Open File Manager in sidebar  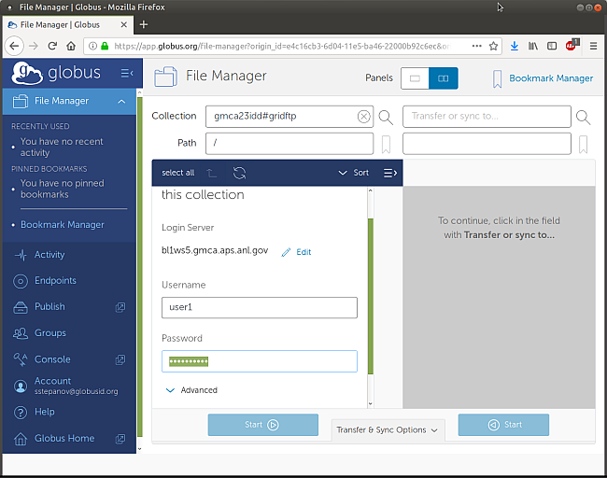point(69,102)
